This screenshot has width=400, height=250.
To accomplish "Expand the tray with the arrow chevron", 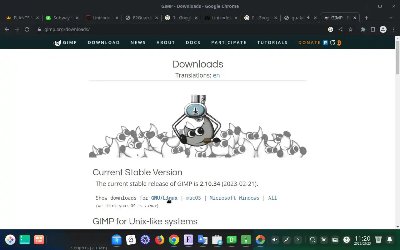I will click(x=298, y=240).
